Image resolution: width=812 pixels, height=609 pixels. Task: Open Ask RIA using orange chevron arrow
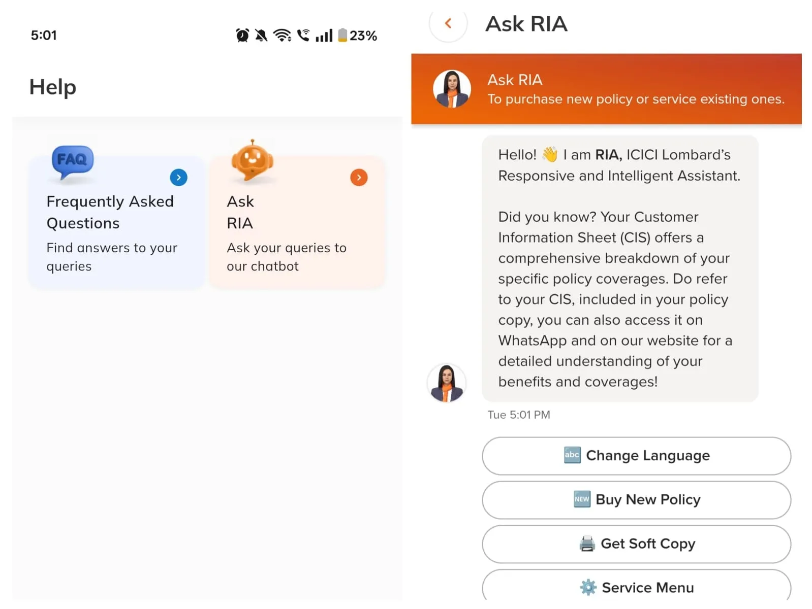tap(359, 178)
